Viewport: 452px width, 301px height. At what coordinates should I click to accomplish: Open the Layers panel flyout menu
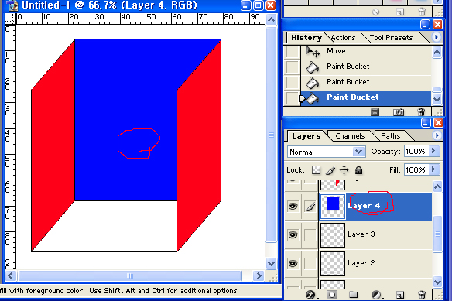pos(437,135)
